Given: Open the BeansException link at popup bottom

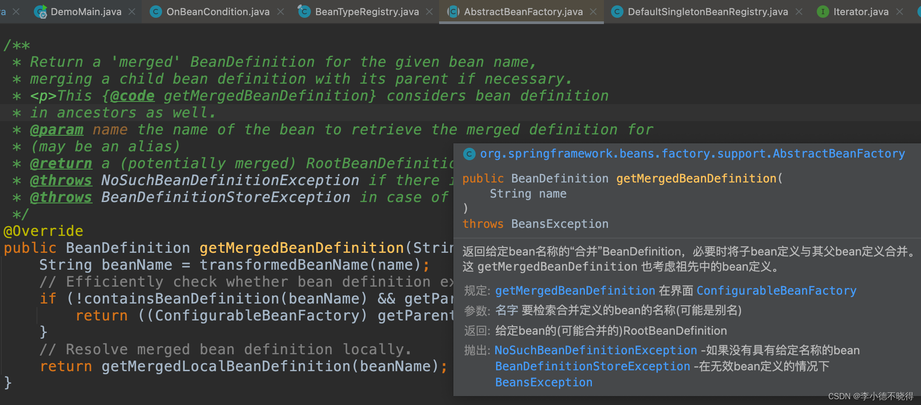Looking at the screenshot, I should (544, 382).
